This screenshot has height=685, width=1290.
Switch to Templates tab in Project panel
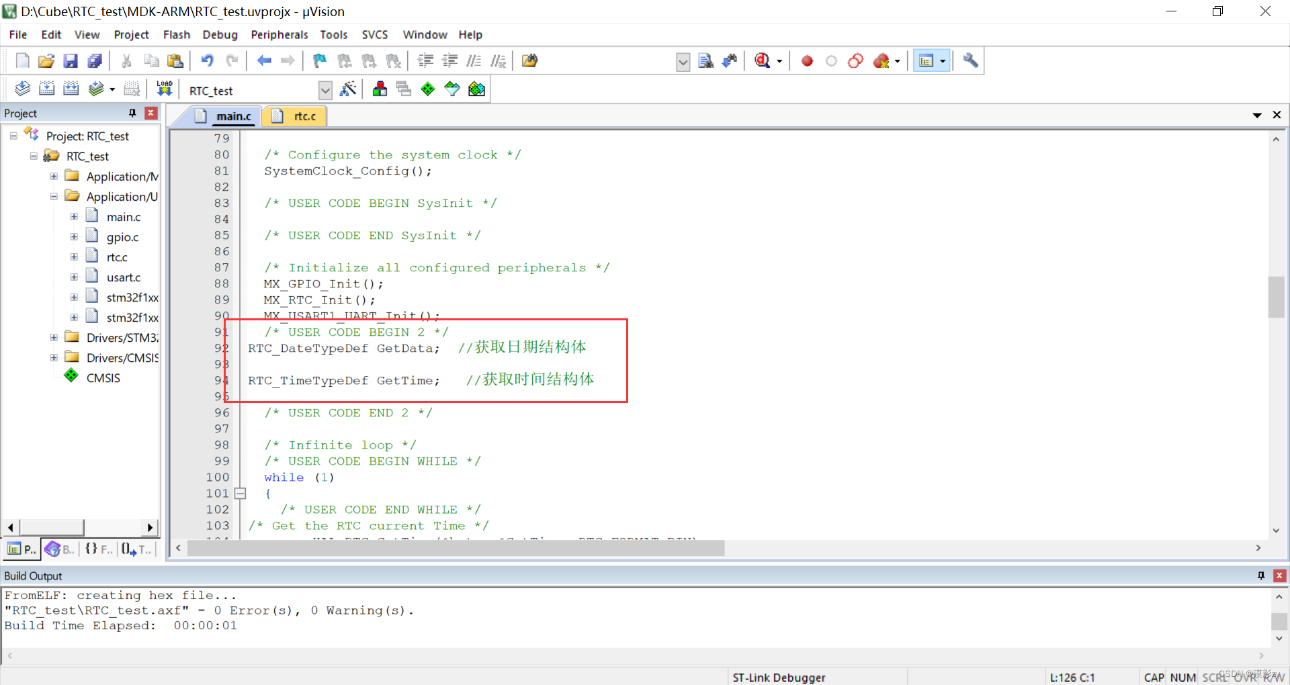point(136,549)
